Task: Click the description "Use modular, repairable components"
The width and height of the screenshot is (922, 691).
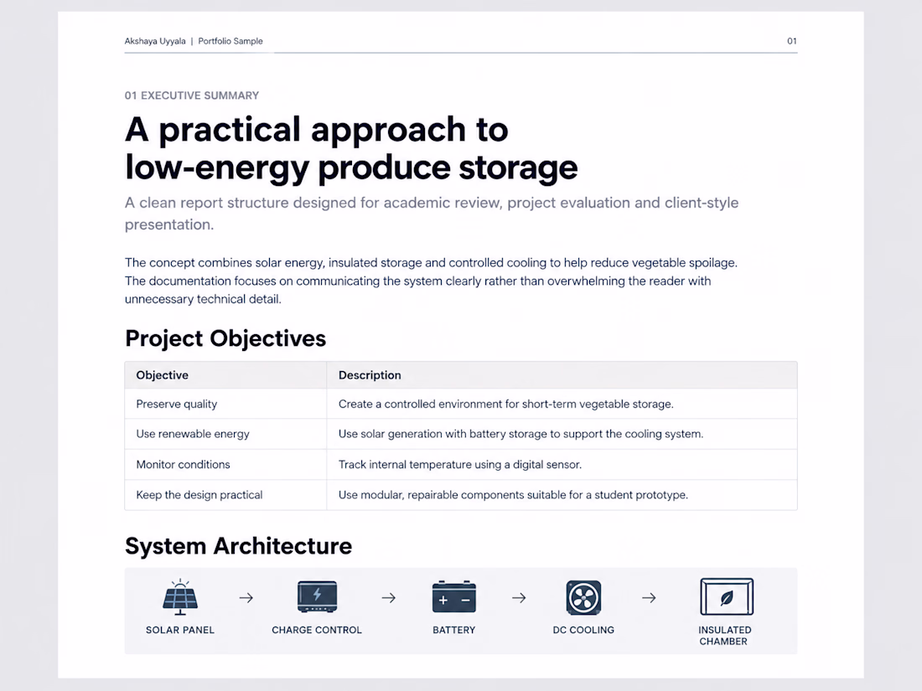Action: point(513,495)
